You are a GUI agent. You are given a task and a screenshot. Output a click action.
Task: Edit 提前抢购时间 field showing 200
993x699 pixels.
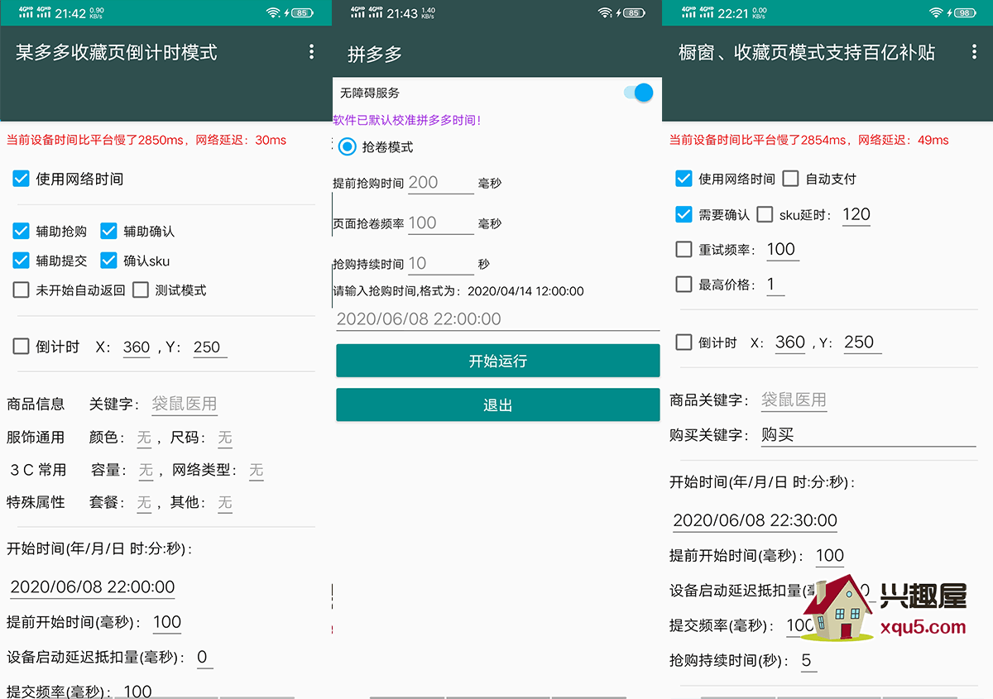[440, 183]
